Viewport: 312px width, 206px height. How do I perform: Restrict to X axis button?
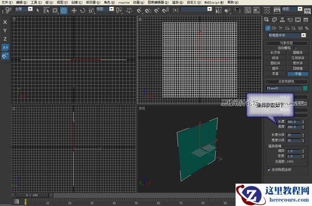(x=5, y=22)
